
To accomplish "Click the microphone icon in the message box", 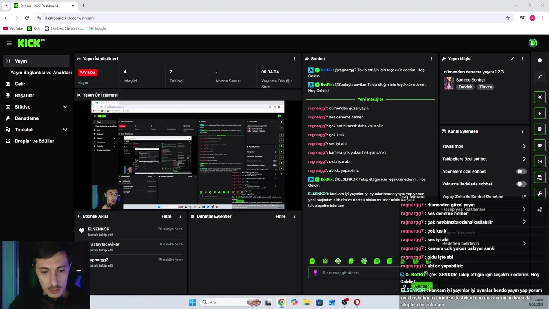I will [x=315, y=273].
